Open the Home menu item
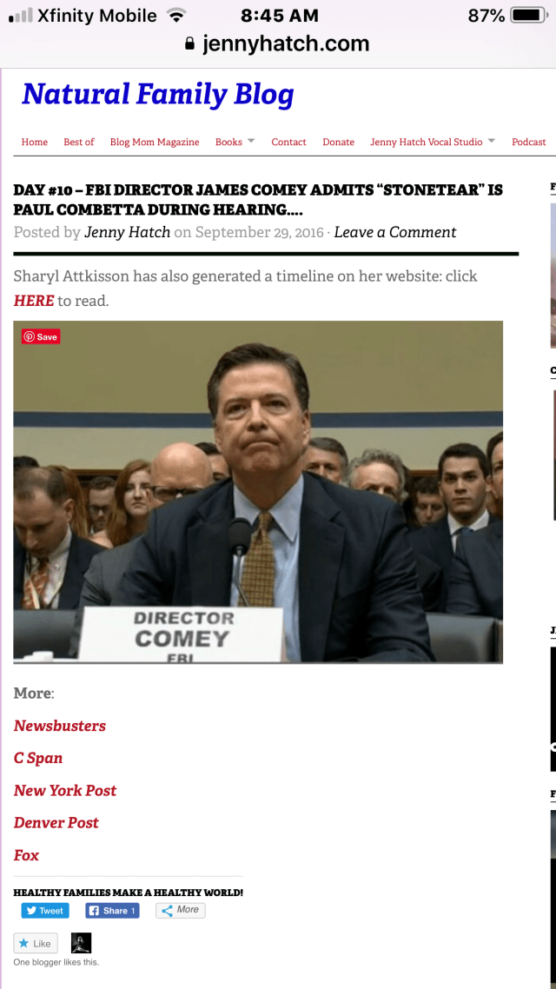556x989 pixels. tap(35, 142)
